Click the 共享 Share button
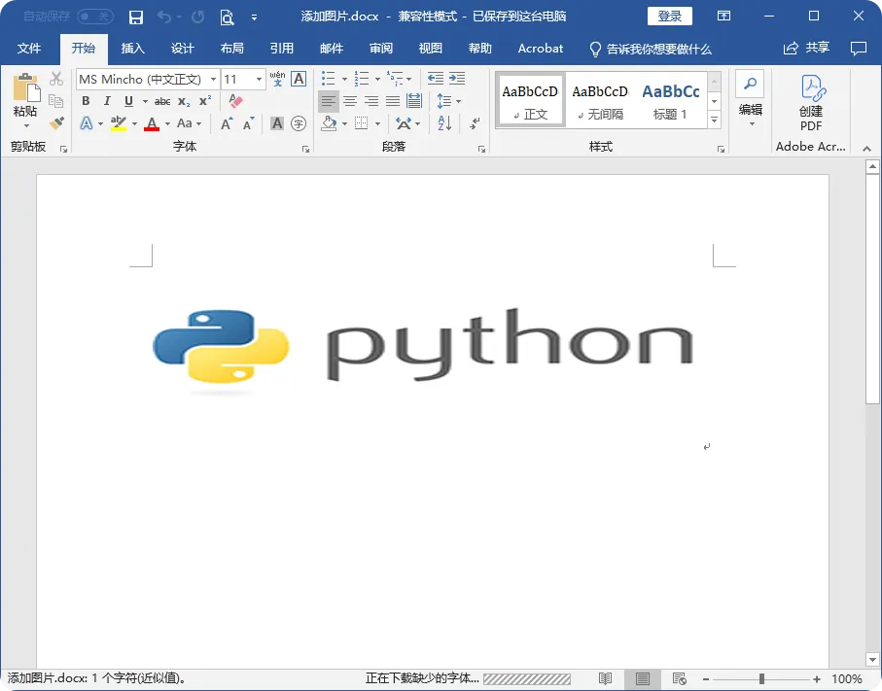This screenshot has width=882, height=691. pyautogui.click(x=806, y=49)
